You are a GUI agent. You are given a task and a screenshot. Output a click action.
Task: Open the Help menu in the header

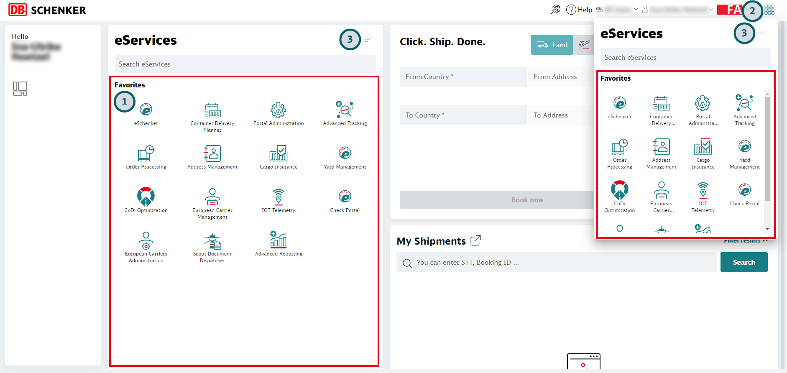[x=579, y=10]
